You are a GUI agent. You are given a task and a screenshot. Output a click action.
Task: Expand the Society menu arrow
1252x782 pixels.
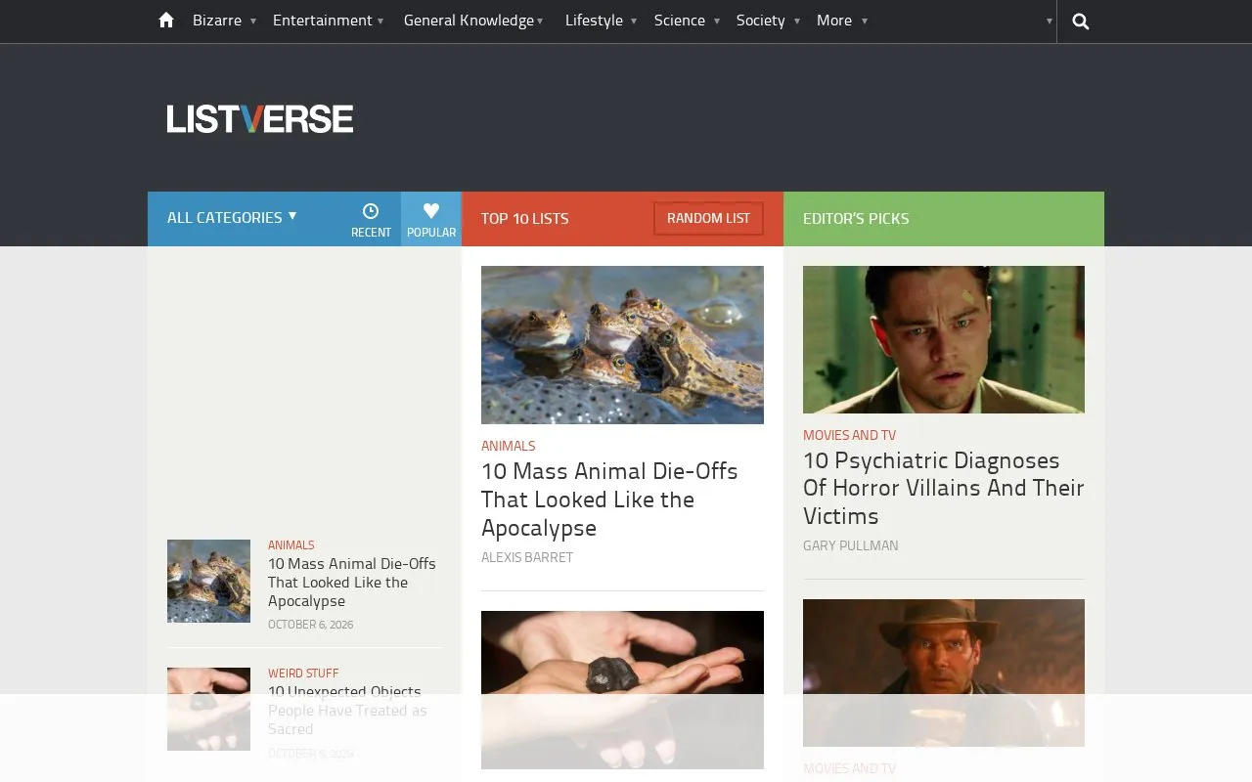(797, 22)
